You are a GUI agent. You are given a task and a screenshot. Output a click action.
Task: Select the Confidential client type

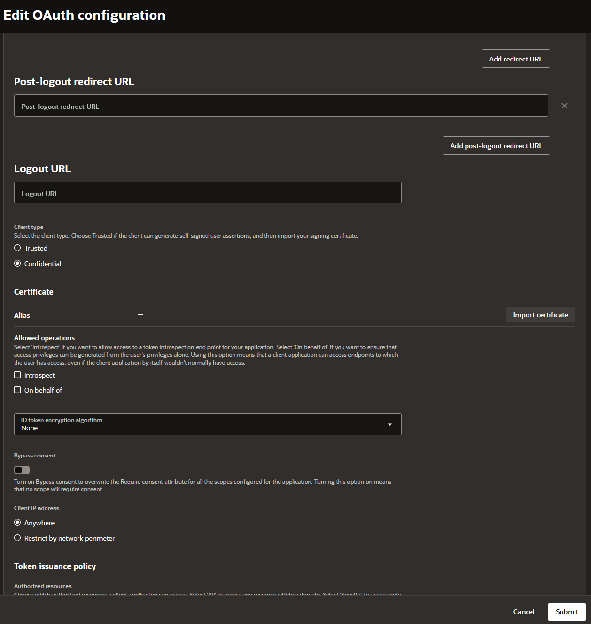pyautogui.click(x=17, y=264)
